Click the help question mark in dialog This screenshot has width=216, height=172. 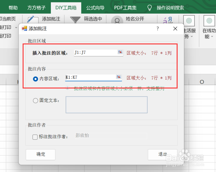click(x=158, y=29)
